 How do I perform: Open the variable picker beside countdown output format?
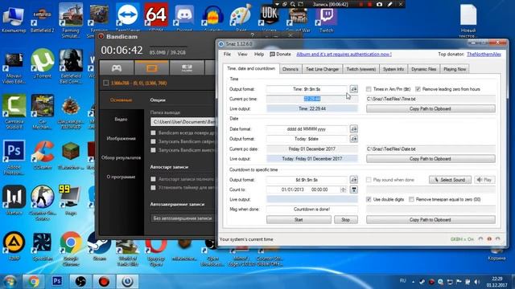pyautogui.click(x=354, y=180)
